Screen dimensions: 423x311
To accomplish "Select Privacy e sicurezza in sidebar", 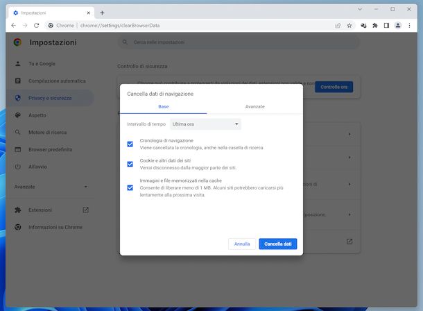I will (50, 98).
